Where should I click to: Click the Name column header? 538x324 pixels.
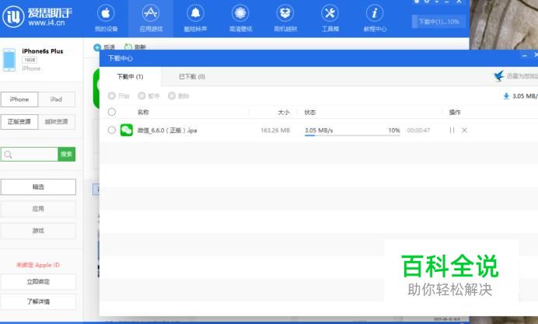143,112
